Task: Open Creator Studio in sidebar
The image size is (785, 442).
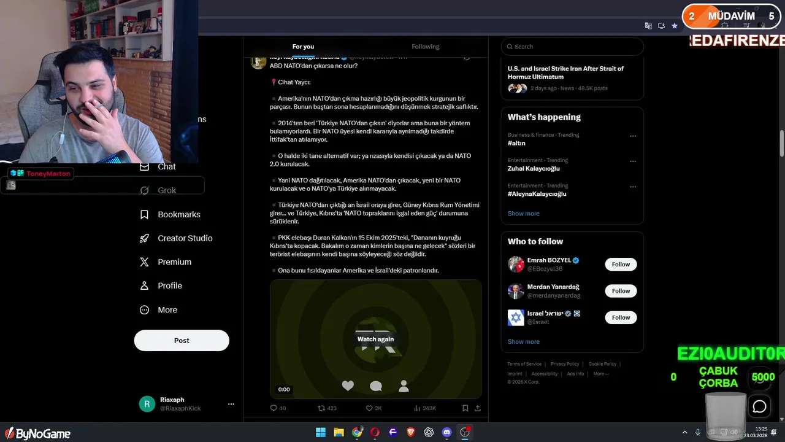Action: click(177, 238)
